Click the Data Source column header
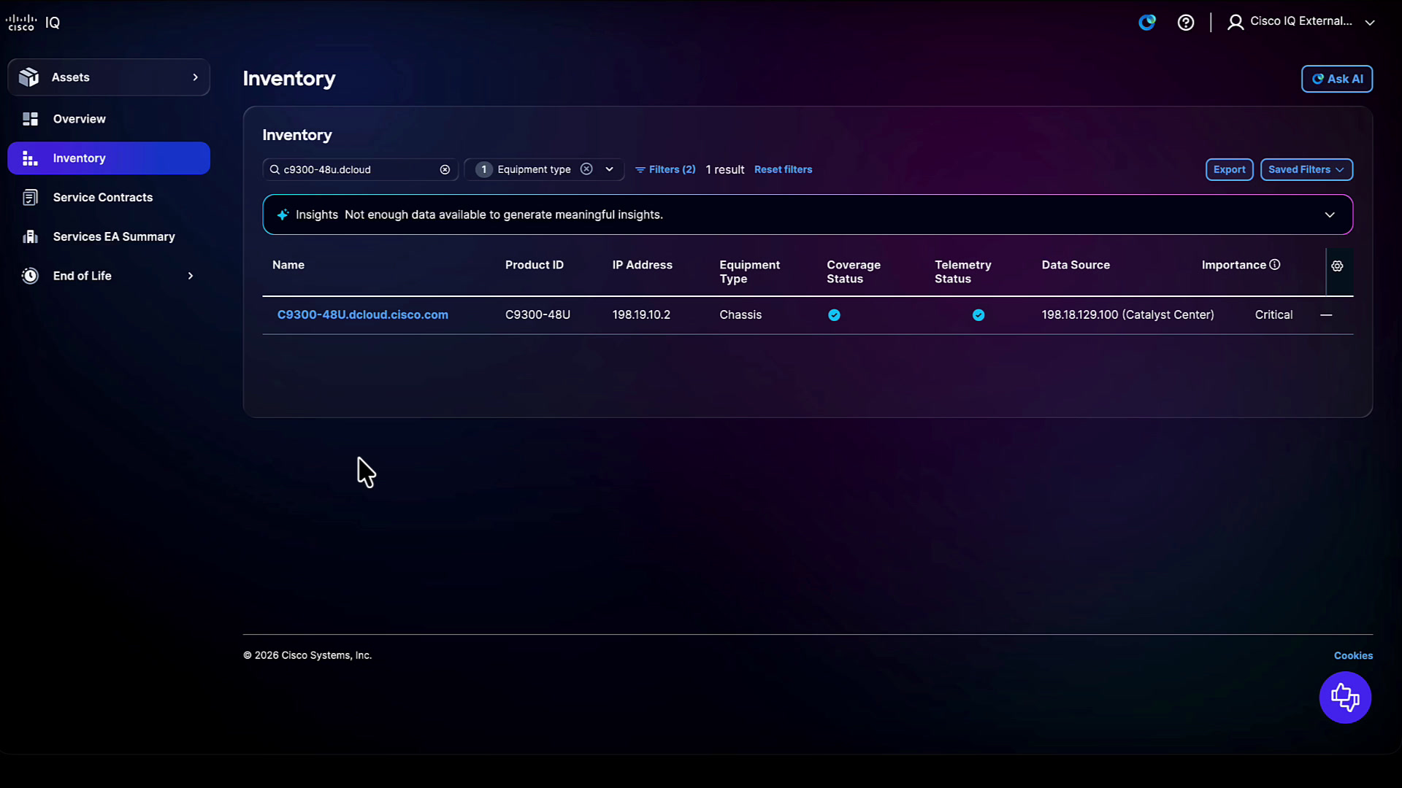The image size is (1402, 788). pos(1076,265)
